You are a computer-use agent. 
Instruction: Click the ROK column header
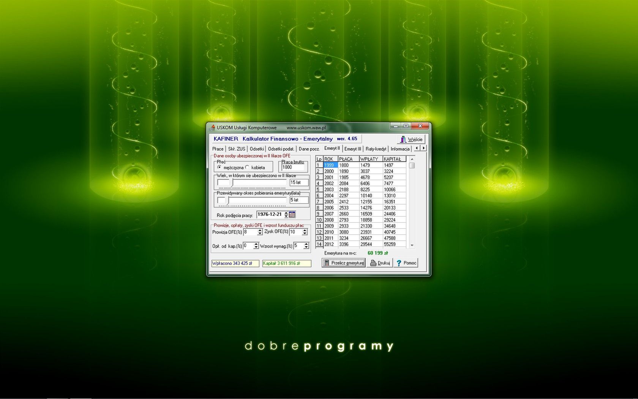[330, 159]
